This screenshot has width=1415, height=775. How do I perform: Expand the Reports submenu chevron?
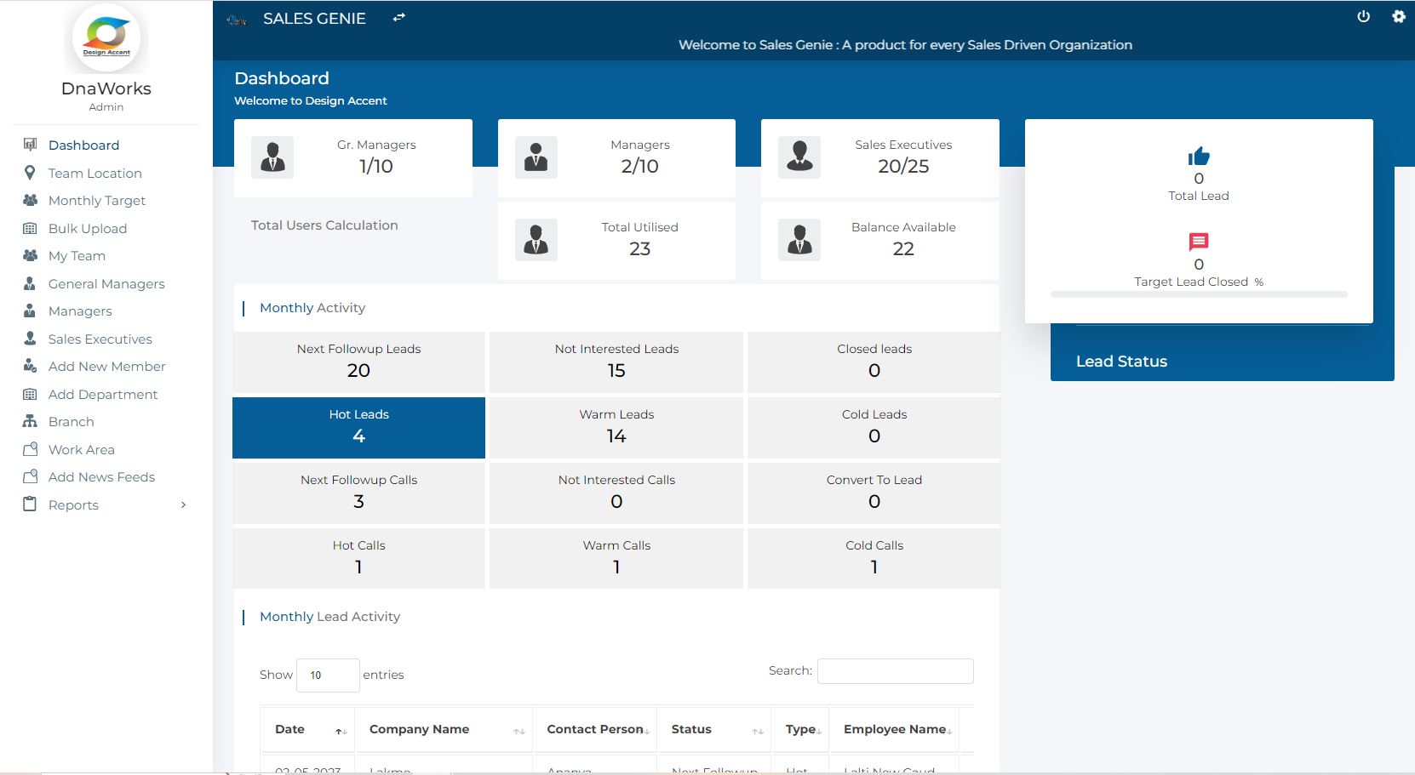click(182, 504)
